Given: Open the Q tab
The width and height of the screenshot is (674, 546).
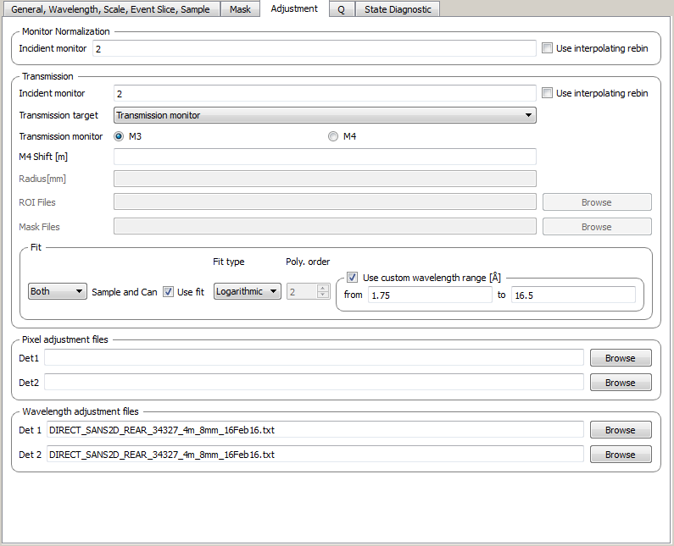Looking at the screenshot, I should pos(341,9).
